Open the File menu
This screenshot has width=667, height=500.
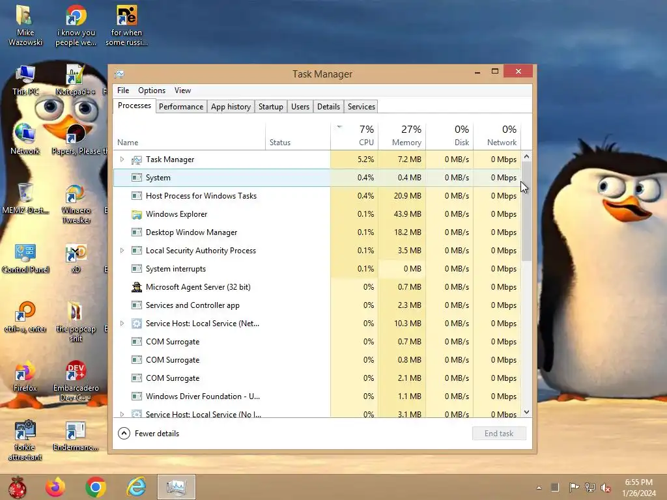(123, 90)
